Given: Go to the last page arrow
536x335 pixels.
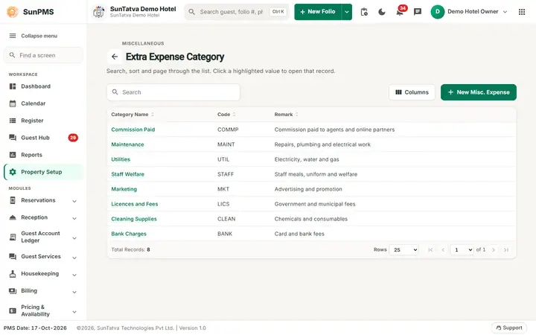Looking at the screenshot, I should click(506, 250).
